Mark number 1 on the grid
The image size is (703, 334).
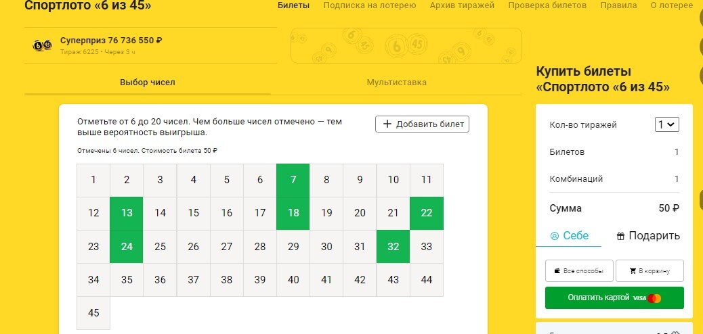coord(93,180)
